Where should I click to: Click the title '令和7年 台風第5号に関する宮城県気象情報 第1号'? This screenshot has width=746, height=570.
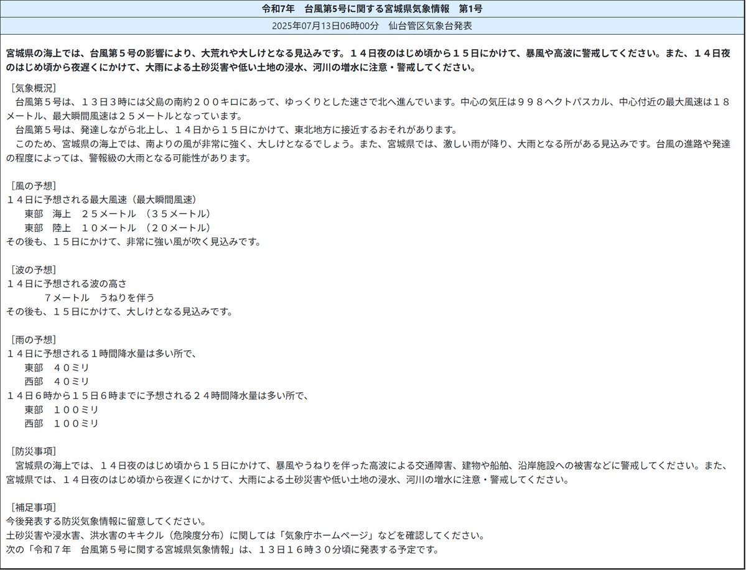[373, 9]
